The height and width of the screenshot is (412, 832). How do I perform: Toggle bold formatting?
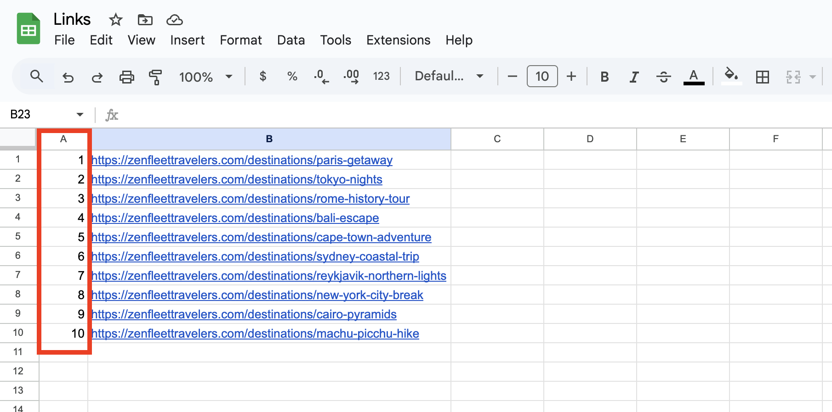click(x=604, y=77)
